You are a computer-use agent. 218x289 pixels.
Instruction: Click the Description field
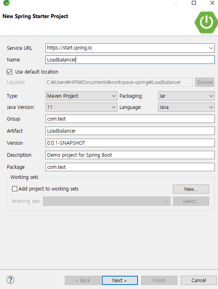pyautogui.click(x=130, y=155)
